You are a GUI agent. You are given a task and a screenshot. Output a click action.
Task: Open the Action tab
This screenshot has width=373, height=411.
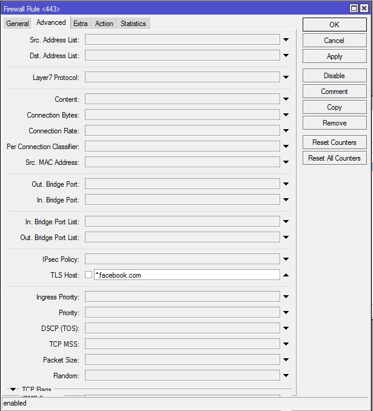[104, 24]
